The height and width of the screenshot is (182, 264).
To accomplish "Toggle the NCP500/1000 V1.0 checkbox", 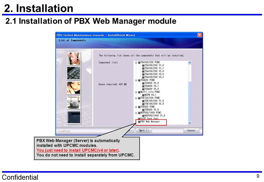I will point(143,116).
